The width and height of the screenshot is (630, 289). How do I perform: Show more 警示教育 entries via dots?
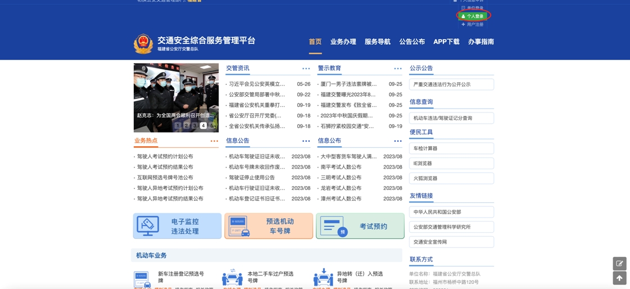pyautogui.click(x=397, y=69)
